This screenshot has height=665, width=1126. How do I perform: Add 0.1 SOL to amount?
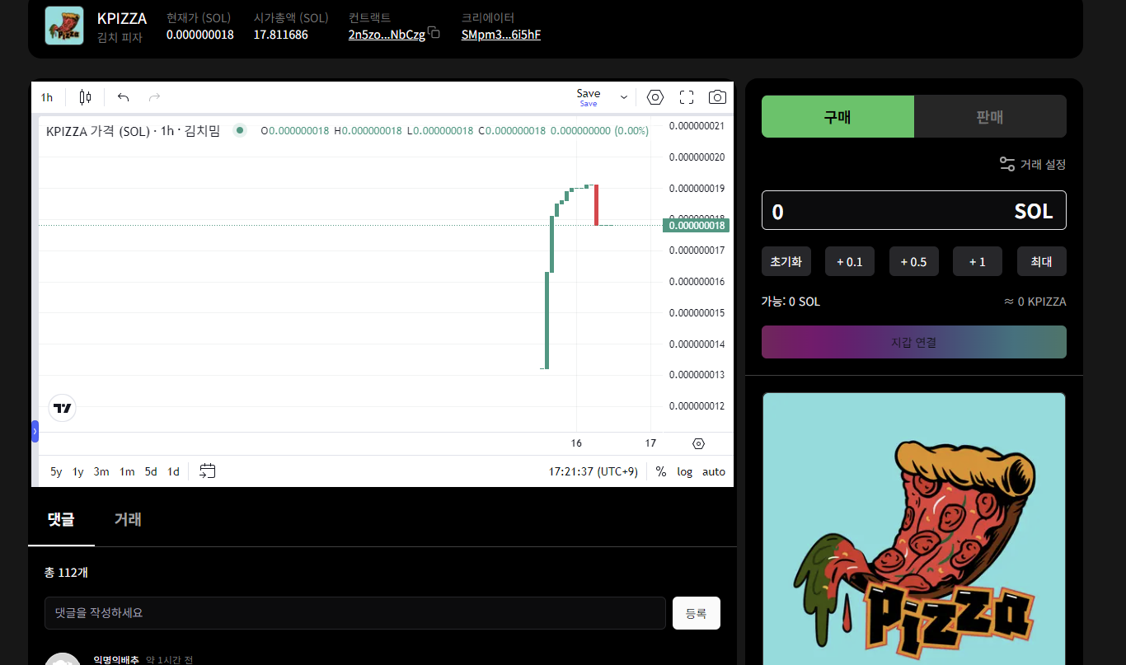(x=850, y=261)
